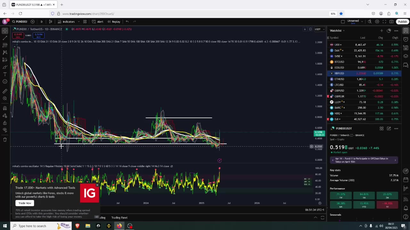Open the chart patterns tool group

[x=5, y=52]
